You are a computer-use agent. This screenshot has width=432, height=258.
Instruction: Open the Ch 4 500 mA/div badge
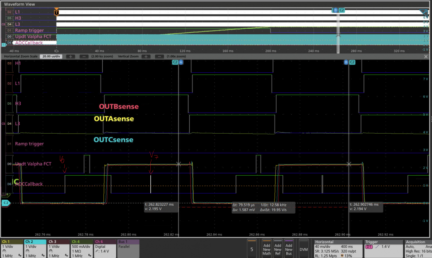click(81, 248)
